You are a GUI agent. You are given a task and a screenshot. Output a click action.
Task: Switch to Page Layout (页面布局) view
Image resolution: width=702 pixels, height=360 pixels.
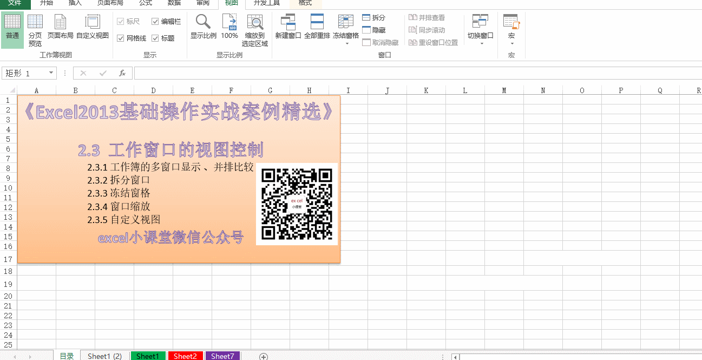(60, 27)
